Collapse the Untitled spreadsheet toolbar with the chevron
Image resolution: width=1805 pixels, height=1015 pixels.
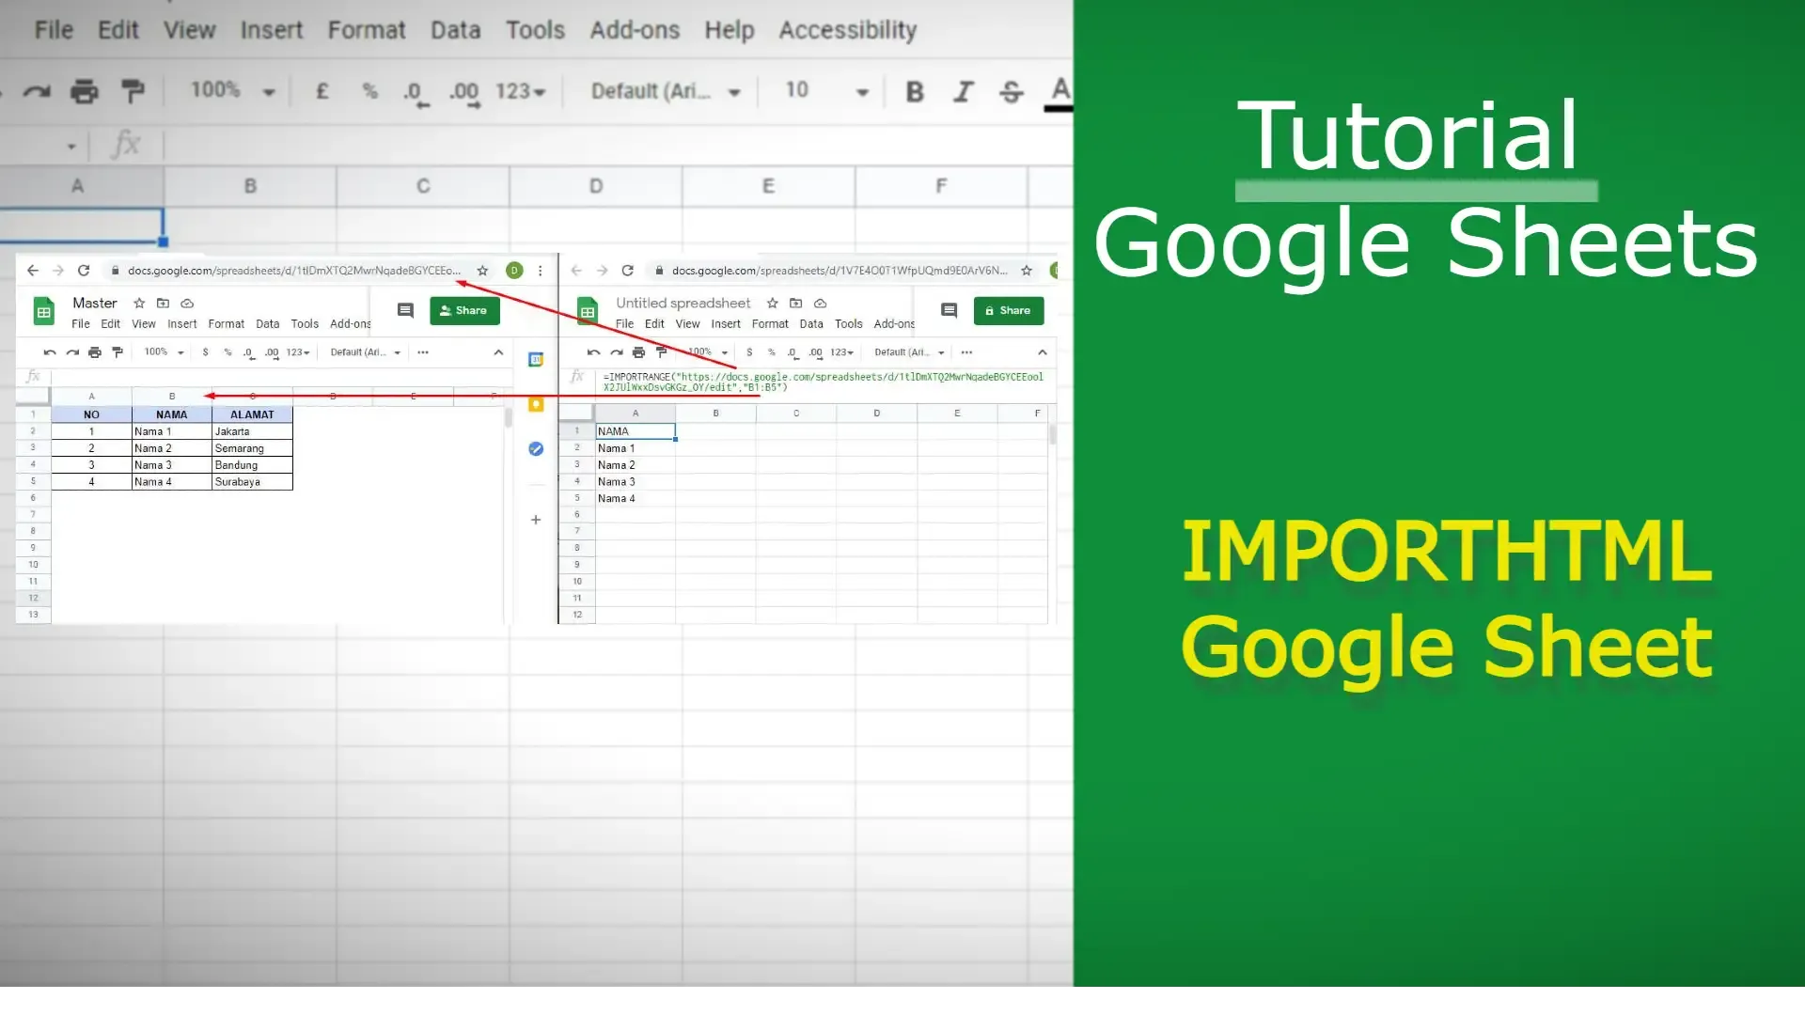[1043, 352]
